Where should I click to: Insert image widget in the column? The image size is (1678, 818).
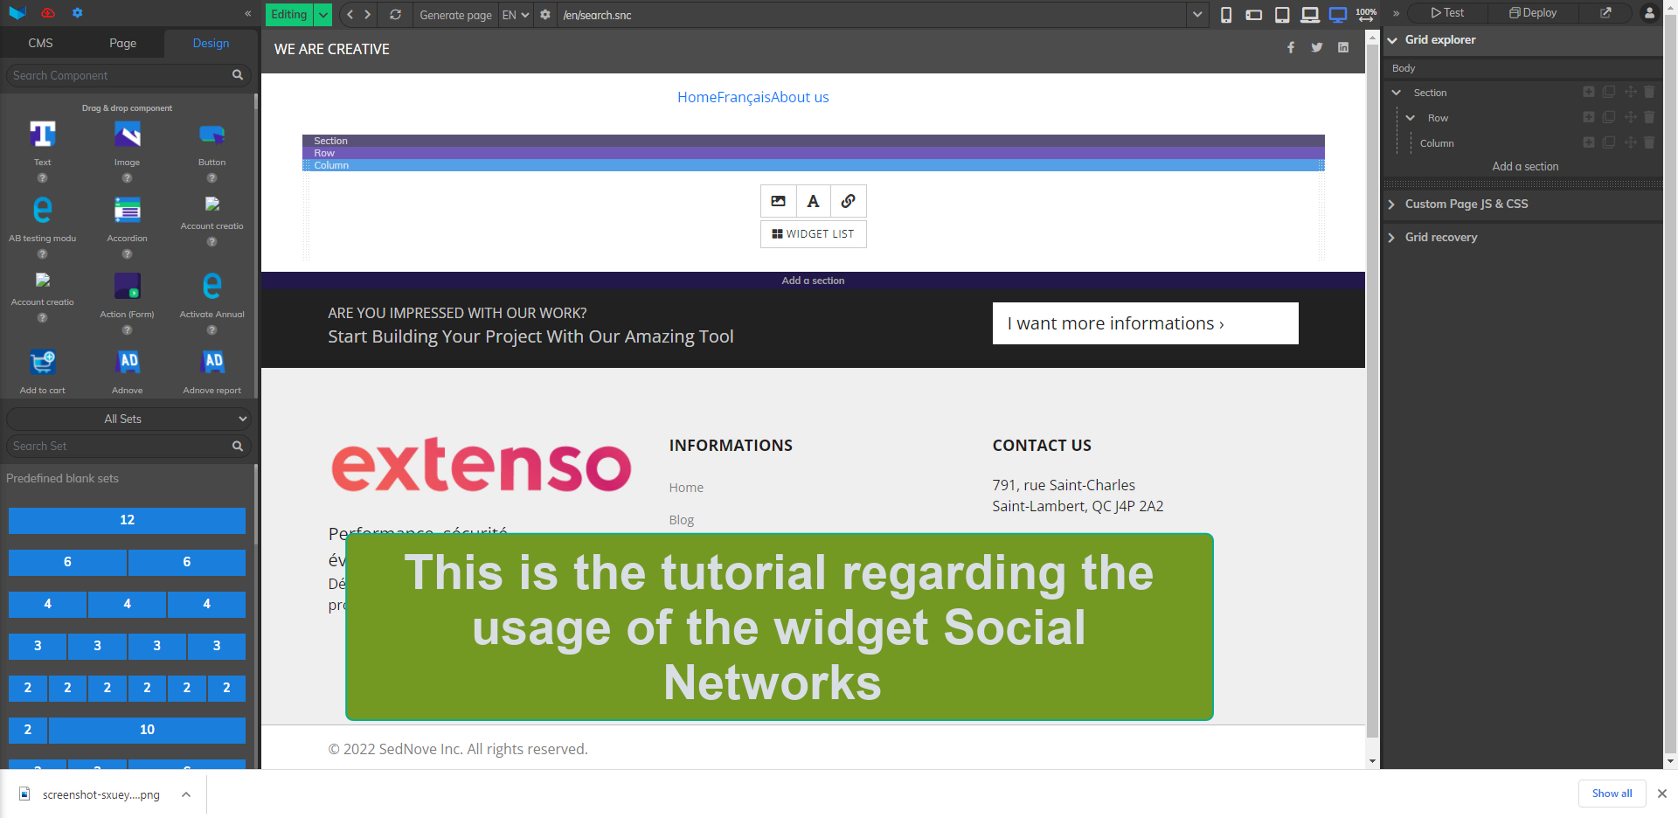pyautogui.click(x=778, y=201)
